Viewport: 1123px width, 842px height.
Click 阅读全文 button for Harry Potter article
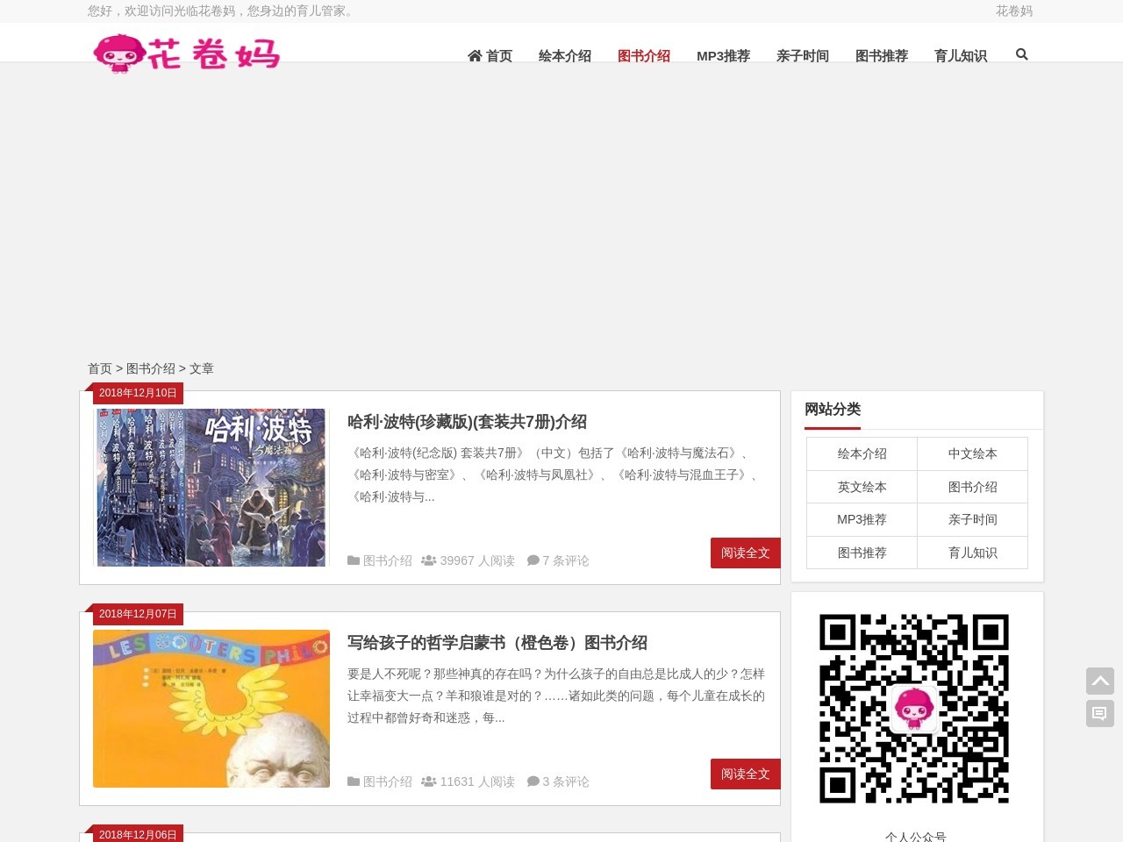745,553
